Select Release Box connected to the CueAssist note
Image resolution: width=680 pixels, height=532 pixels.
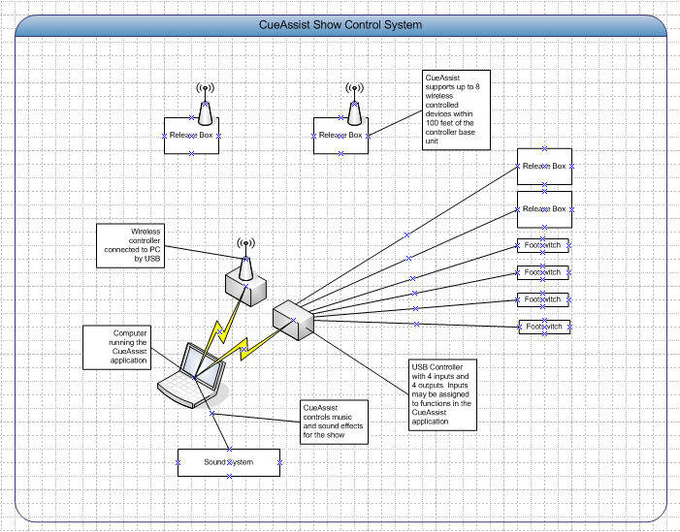(x=340, y=136)
